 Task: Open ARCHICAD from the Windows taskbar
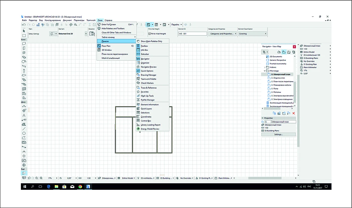click(x=88, y=187)
